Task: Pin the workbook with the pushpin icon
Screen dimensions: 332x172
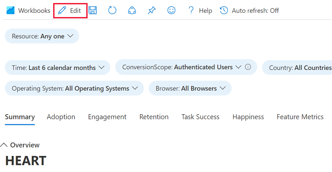Action: click(151, 11)
